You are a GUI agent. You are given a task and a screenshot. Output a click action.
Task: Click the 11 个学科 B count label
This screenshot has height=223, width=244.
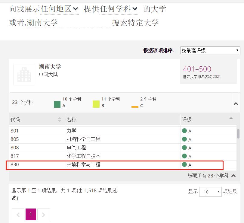111,99
